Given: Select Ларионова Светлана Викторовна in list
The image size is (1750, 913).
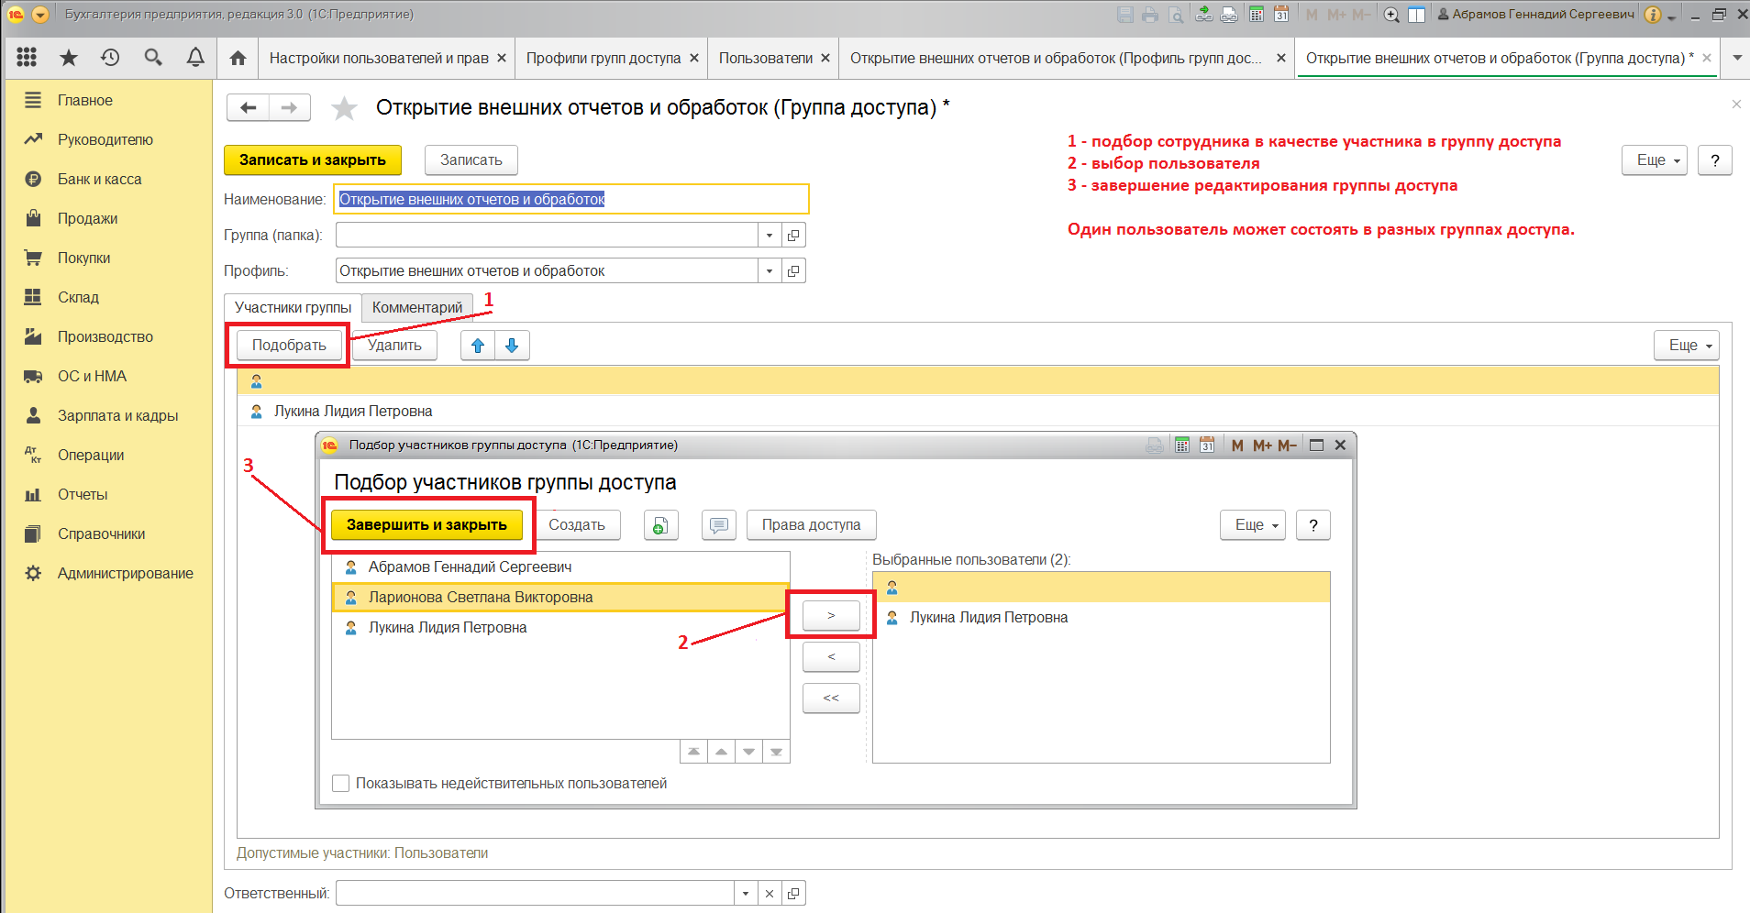Looking at the screenshot, I should pyautogui.click(x=481, y=598).
